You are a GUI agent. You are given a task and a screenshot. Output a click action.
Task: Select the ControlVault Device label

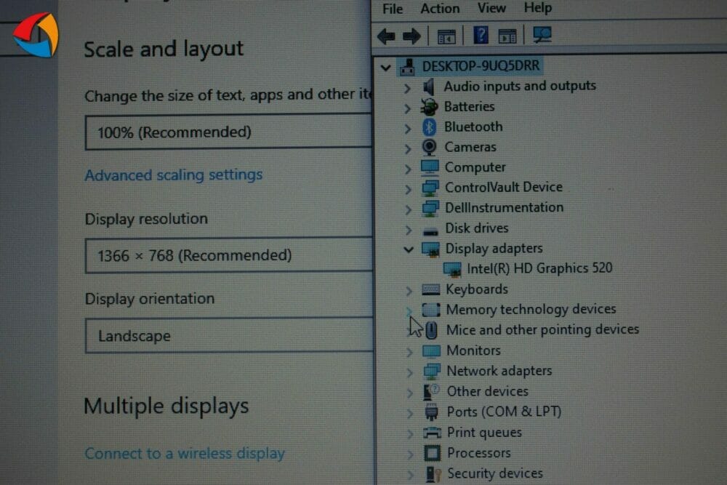coord(504,187)
